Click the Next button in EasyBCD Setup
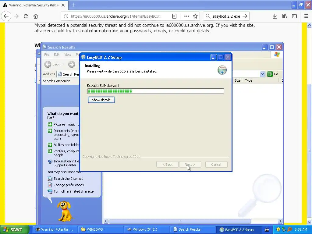This screenshot has height=234, width=312. 190,165
